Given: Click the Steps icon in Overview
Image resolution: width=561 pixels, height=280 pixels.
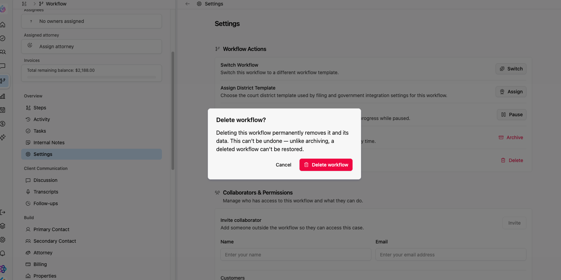Looking at the screenshot, I should pos(28,108).
